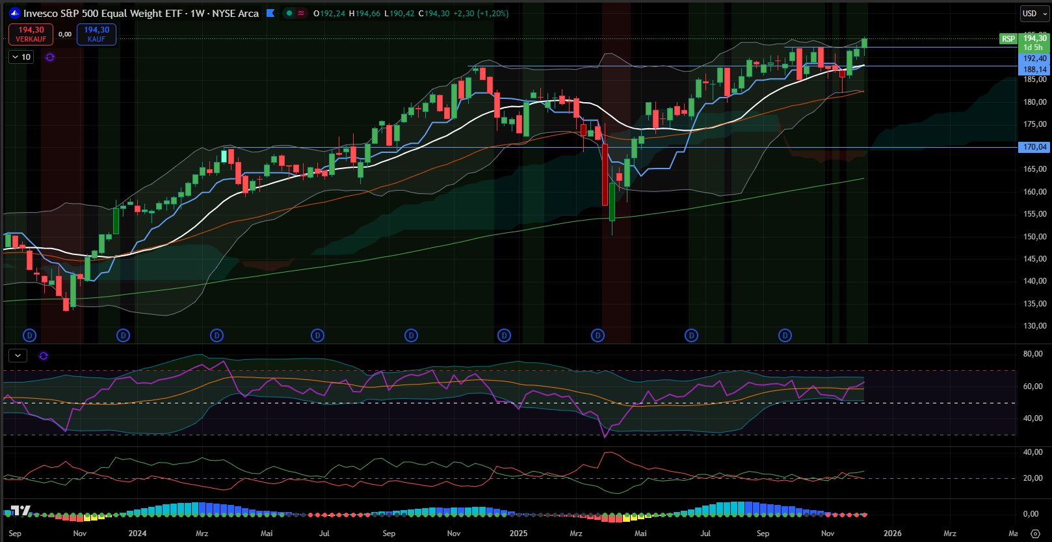
Task: Click the blue flag icon beside symbol title
Action: point(270,13)
